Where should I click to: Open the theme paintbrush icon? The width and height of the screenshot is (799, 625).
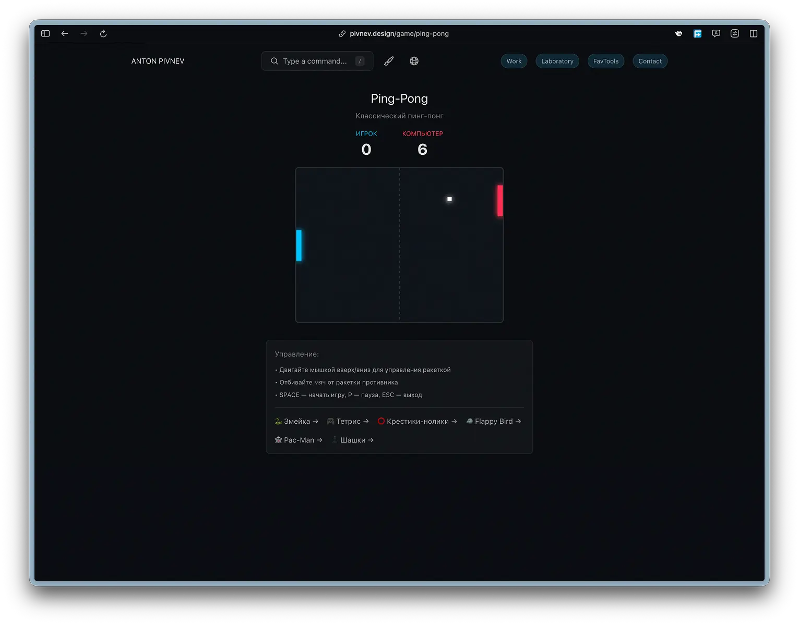coord(388,61)
